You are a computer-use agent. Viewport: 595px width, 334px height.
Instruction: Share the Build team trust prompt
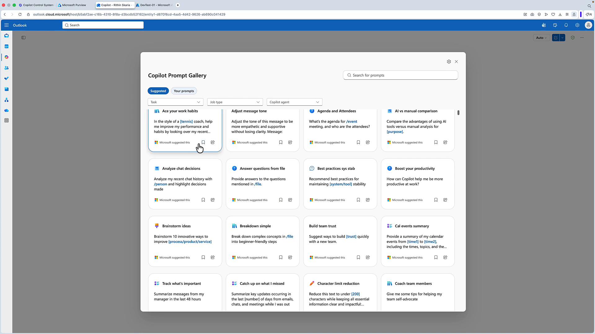click(368, 257)
